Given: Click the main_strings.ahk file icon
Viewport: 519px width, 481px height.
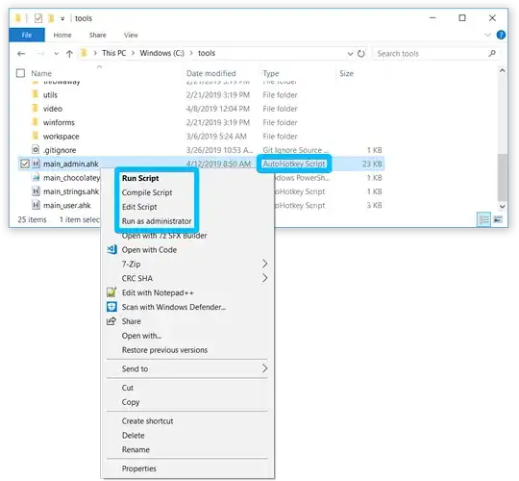Looking at the screenshot, I should click(x=36, y=191).
